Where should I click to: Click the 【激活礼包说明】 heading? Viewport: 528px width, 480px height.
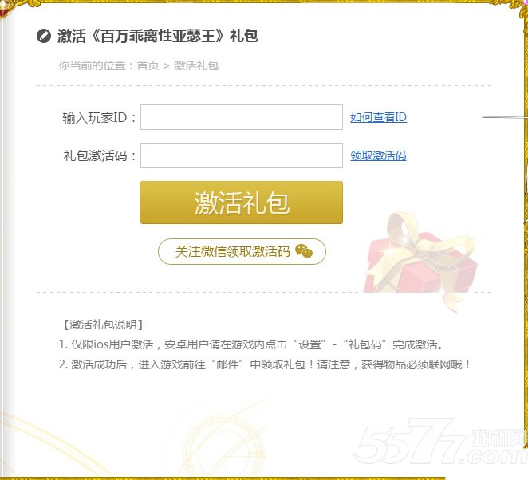pyautogui.click(x=103, y=325)
